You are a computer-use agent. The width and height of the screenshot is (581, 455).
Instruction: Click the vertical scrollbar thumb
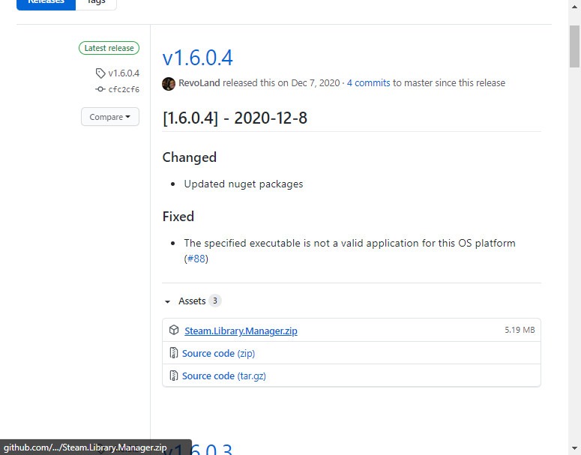pyautogui.click(x=575, y=46)
